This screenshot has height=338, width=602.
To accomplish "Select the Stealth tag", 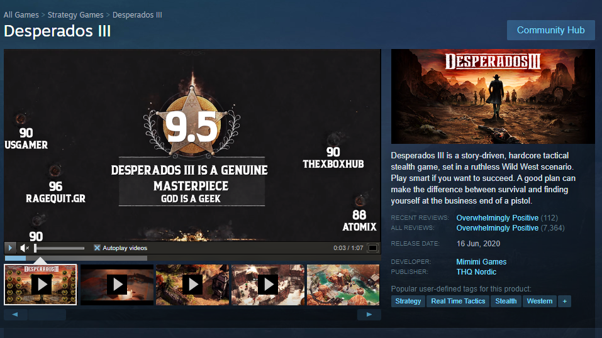I will 506,301.
